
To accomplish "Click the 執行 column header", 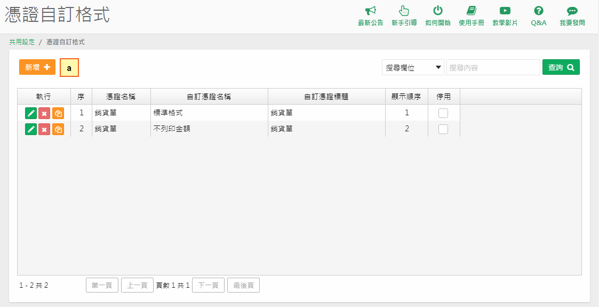I will click(x=44, y=97).
